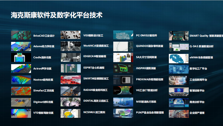Click the DENTAL高效义齿加工 thumbnail
Viewport: 223px width, 126px height.
click(x=71, y=102)
